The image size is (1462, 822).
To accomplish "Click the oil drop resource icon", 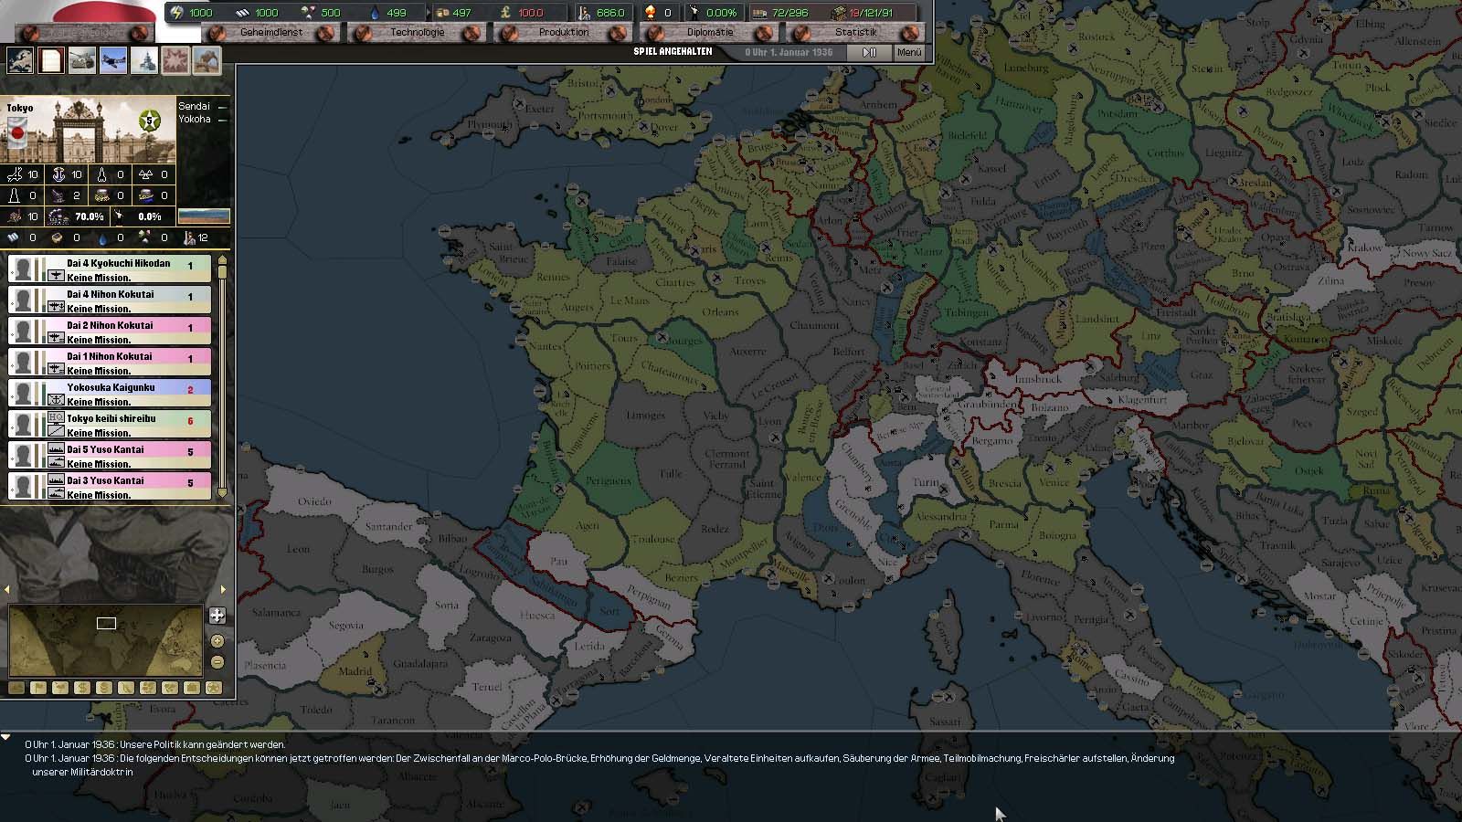I will pos(375,13).
